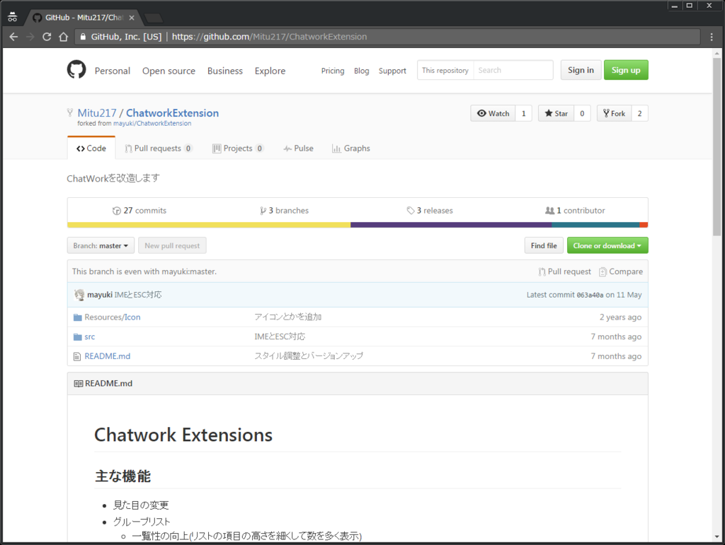Click the src folder icon

[78, 337]
